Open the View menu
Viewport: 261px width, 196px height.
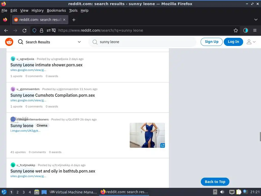click(x=24, y=10)
